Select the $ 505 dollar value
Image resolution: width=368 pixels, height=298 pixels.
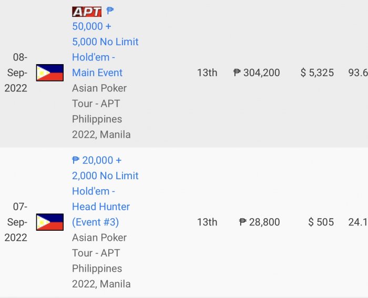pyautogui.click(x=321, y=222)
